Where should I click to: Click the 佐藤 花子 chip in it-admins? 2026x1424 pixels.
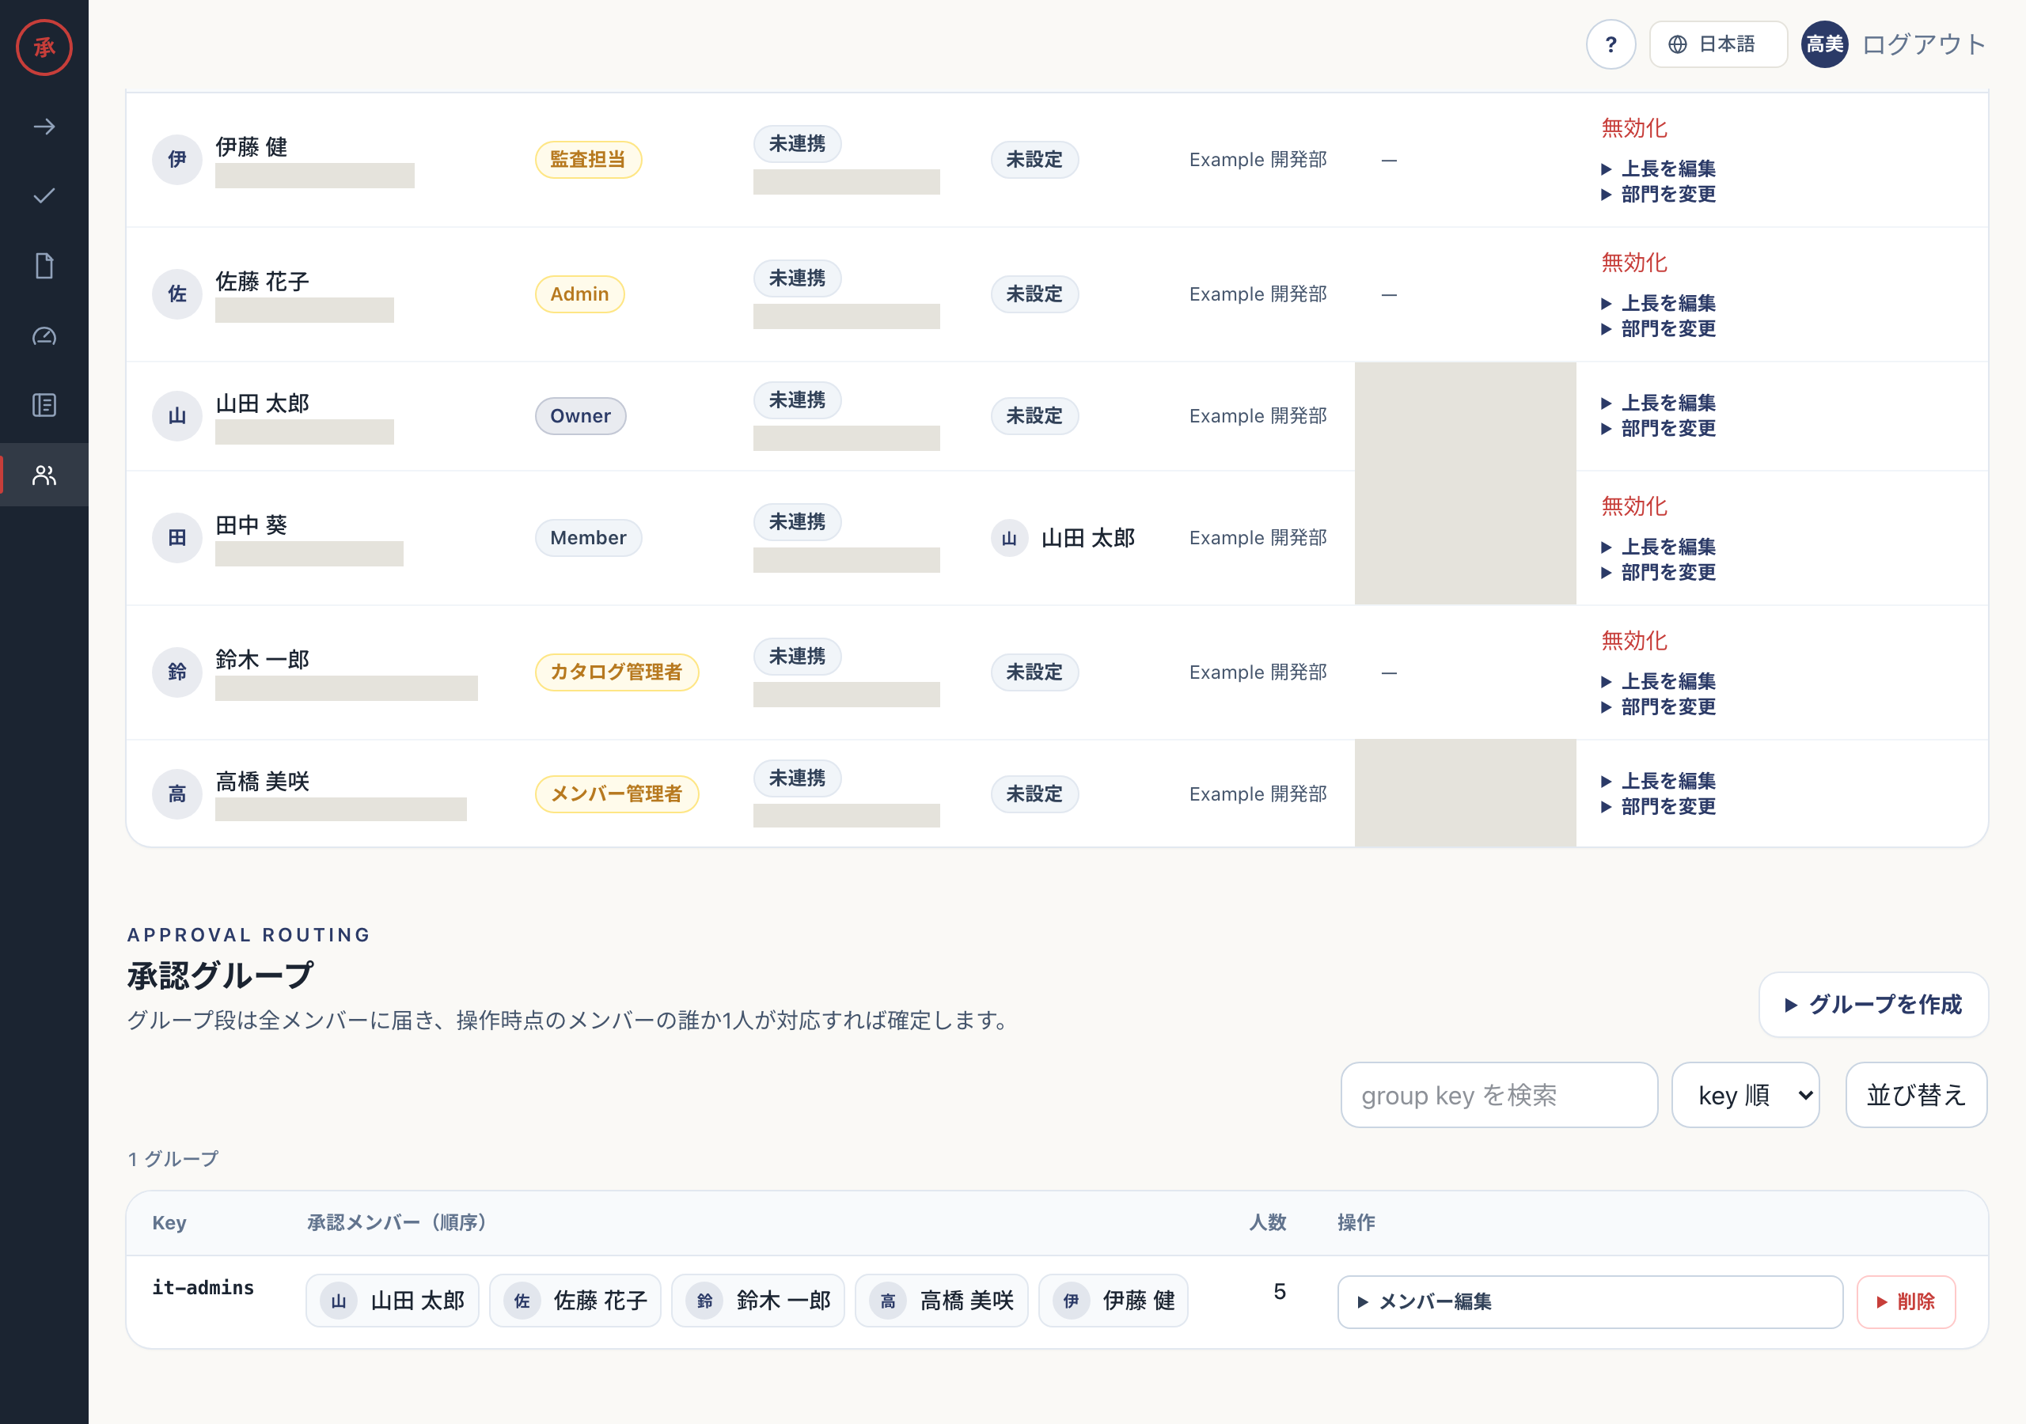click(575, 1301)
